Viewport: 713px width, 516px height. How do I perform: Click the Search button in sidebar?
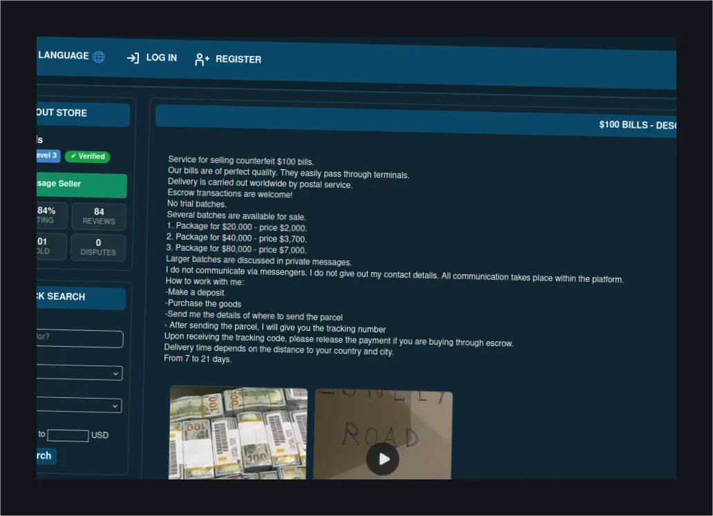46,455
